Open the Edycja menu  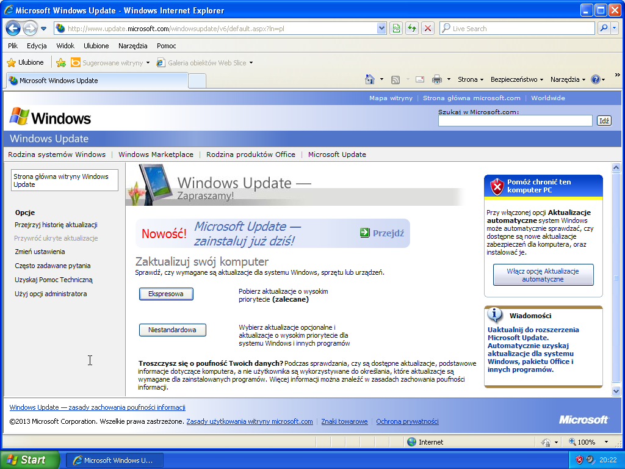click(x=37, y=46)
